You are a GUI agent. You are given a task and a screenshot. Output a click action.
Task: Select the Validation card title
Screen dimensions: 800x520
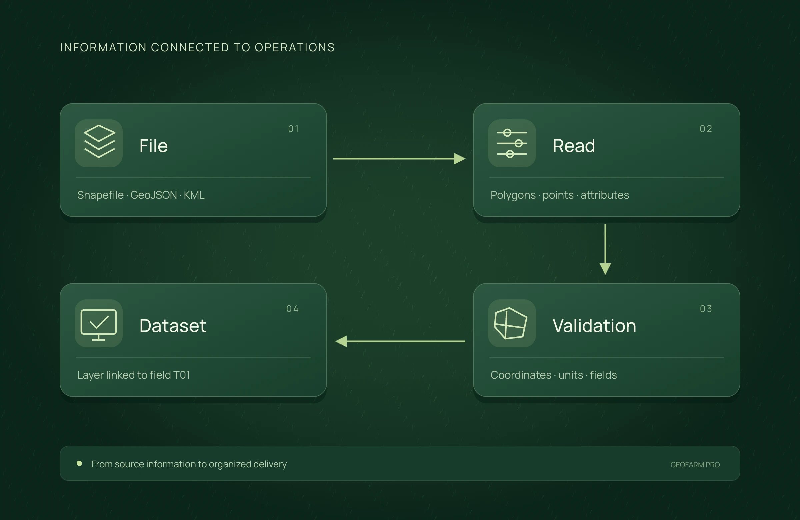(x=594, y=326)
